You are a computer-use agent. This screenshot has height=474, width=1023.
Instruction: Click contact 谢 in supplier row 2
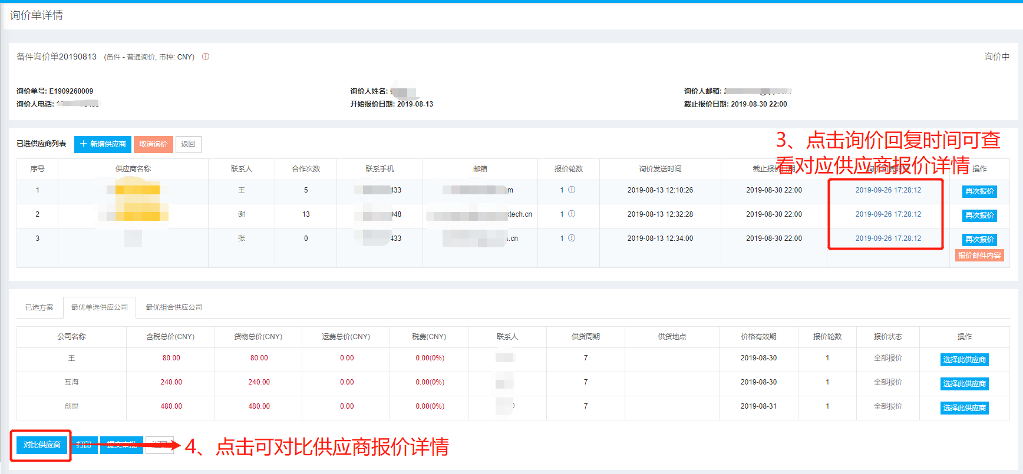[242, 214]
